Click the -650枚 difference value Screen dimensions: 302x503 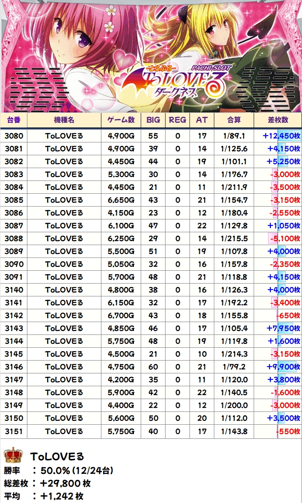[288, 316]
